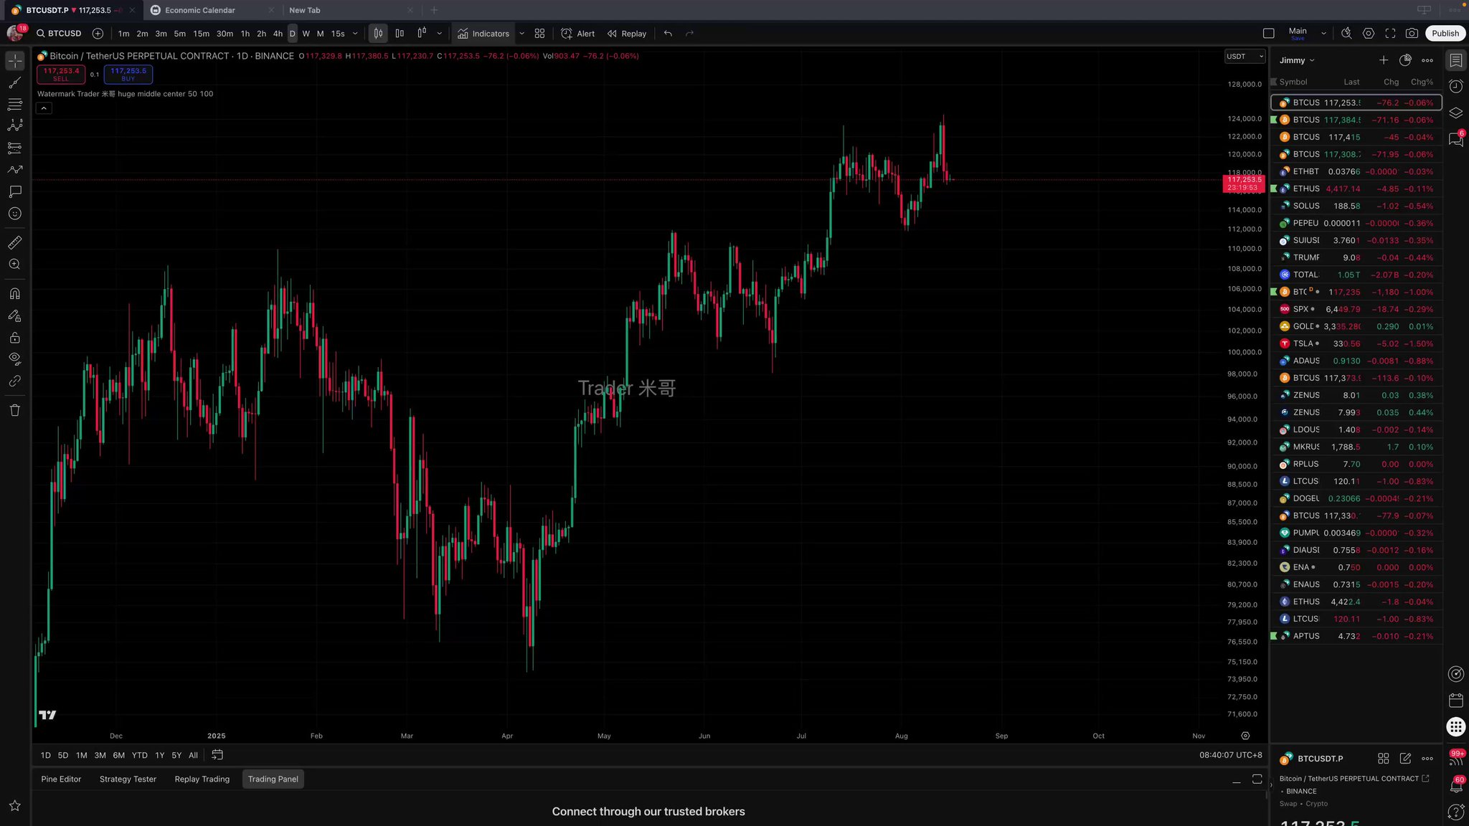Toggle hide all drawings eye icon

pyautogui.click(x=15, y=359)
